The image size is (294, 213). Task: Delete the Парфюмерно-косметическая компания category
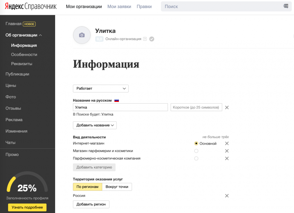pos(227,158)
